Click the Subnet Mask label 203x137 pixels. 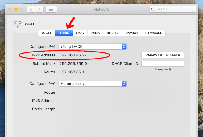click(x=45, y=64)
